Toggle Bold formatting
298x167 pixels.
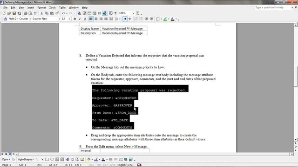74,19
